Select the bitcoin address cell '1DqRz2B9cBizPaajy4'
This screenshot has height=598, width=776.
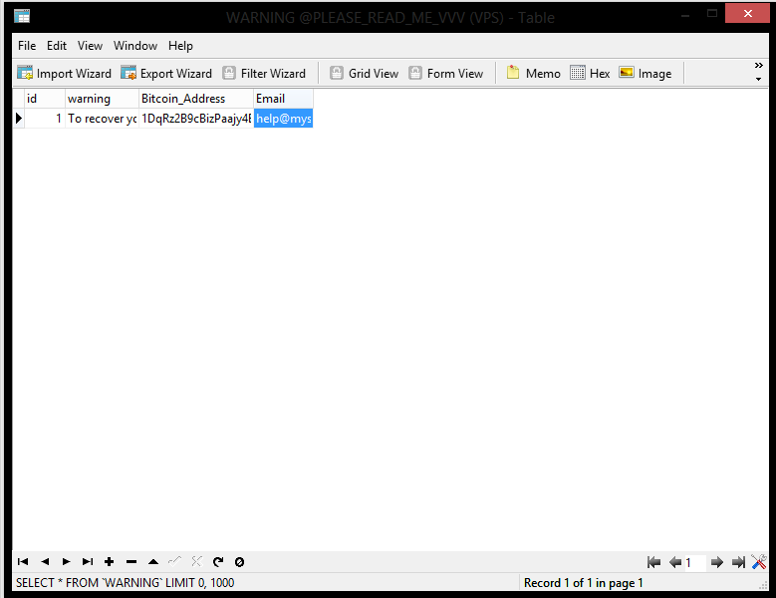click(196, 119)
